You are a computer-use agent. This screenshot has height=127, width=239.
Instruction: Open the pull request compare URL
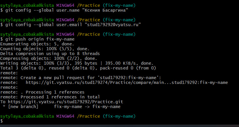coord(127,82)
